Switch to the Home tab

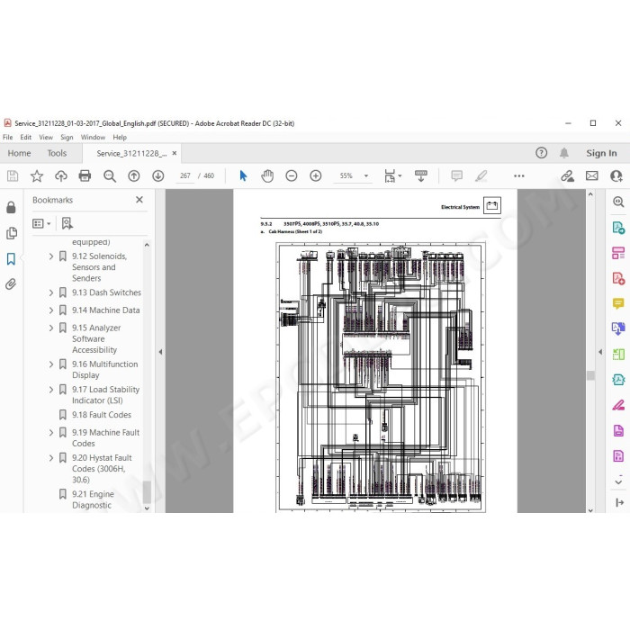coord(19,153)
